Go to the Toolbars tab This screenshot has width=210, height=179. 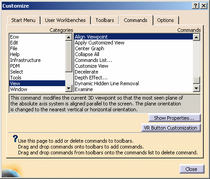(x=105, y=20)
